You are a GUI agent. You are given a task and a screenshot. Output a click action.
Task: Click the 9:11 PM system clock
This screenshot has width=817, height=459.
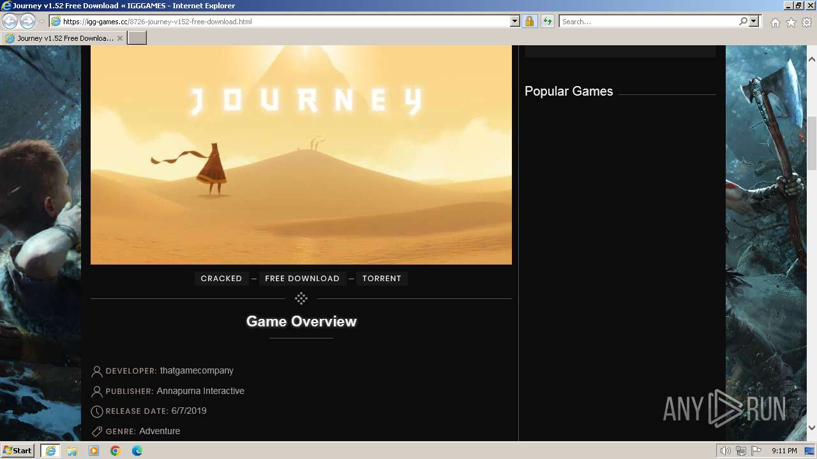(x=784, y=451)
